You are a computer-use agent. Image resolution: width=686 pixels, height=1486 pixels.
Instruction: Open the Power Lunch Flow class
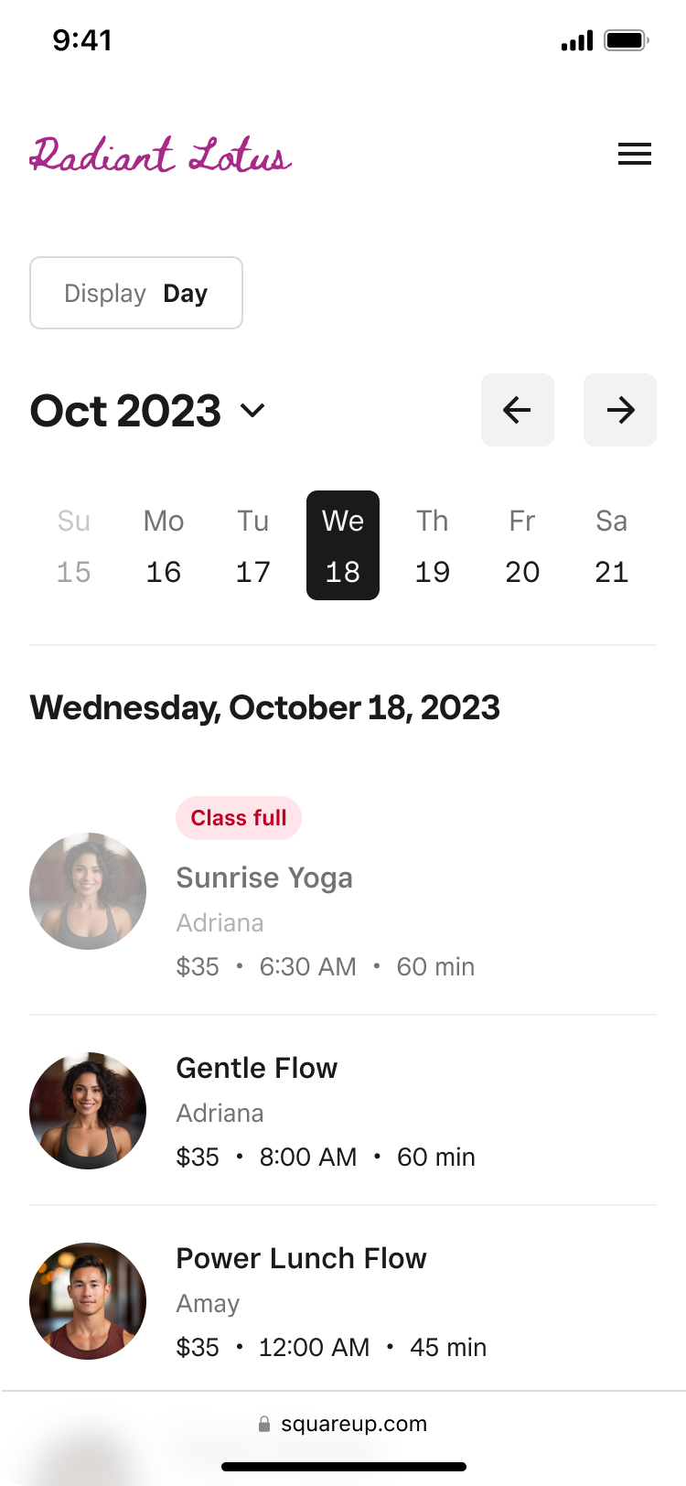point(301,1258)
